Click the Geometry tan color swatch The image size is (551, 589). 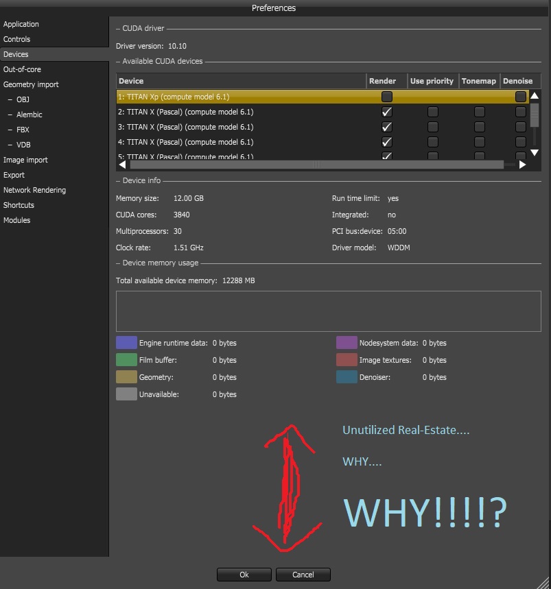[126, 376]
